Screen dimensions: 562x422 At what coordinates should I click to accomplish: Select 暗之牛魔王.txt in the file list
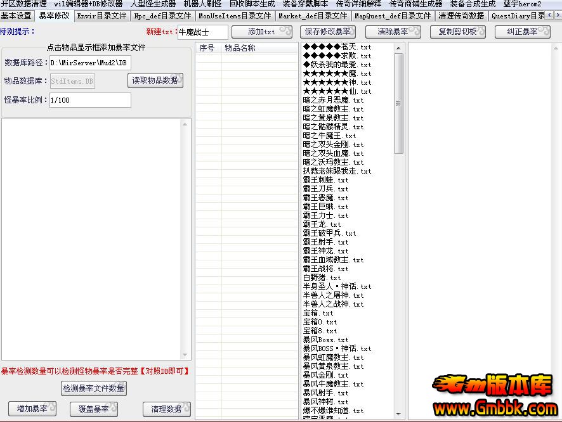(330, 136)
